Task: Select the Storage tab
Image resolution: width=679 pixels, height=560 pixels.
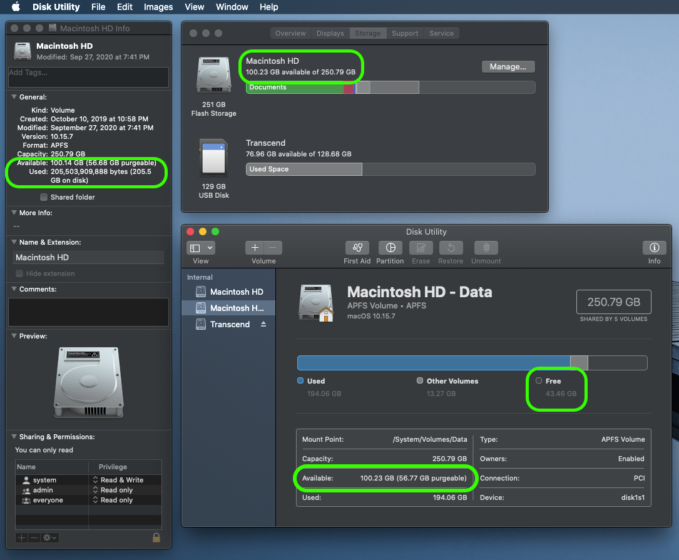Action: (367, 33)
